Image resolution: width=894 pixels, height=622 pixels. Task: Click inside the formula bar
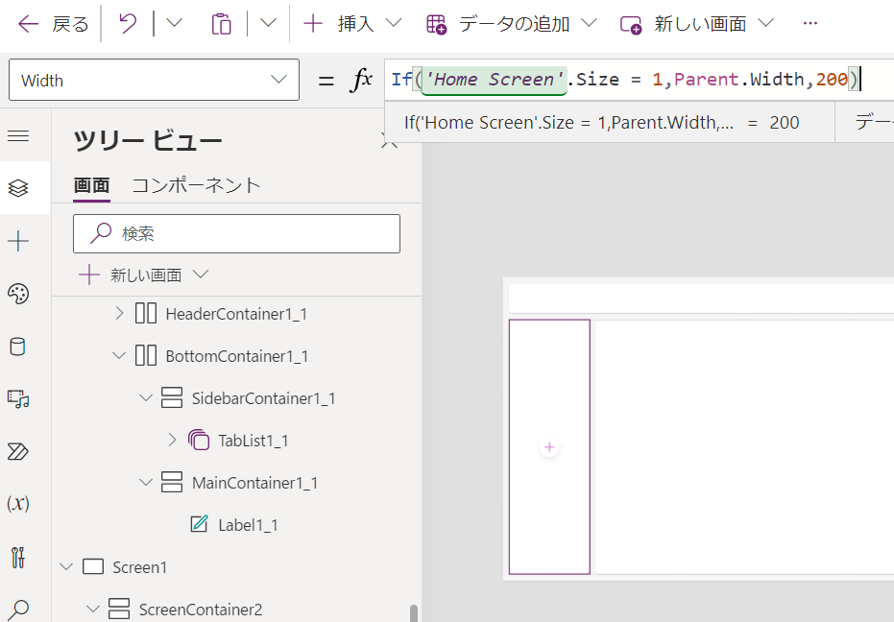click(640, 80)
